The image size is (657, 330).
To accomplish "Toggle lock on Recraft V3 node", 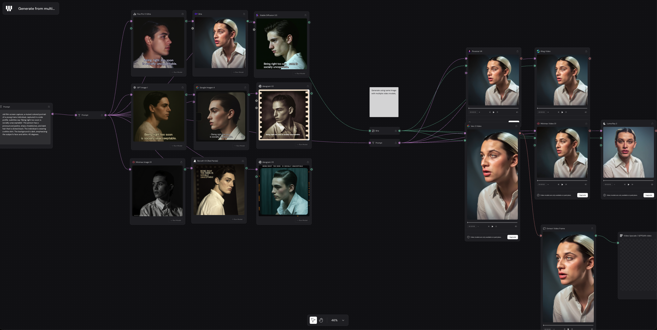I will click(243, 161).
